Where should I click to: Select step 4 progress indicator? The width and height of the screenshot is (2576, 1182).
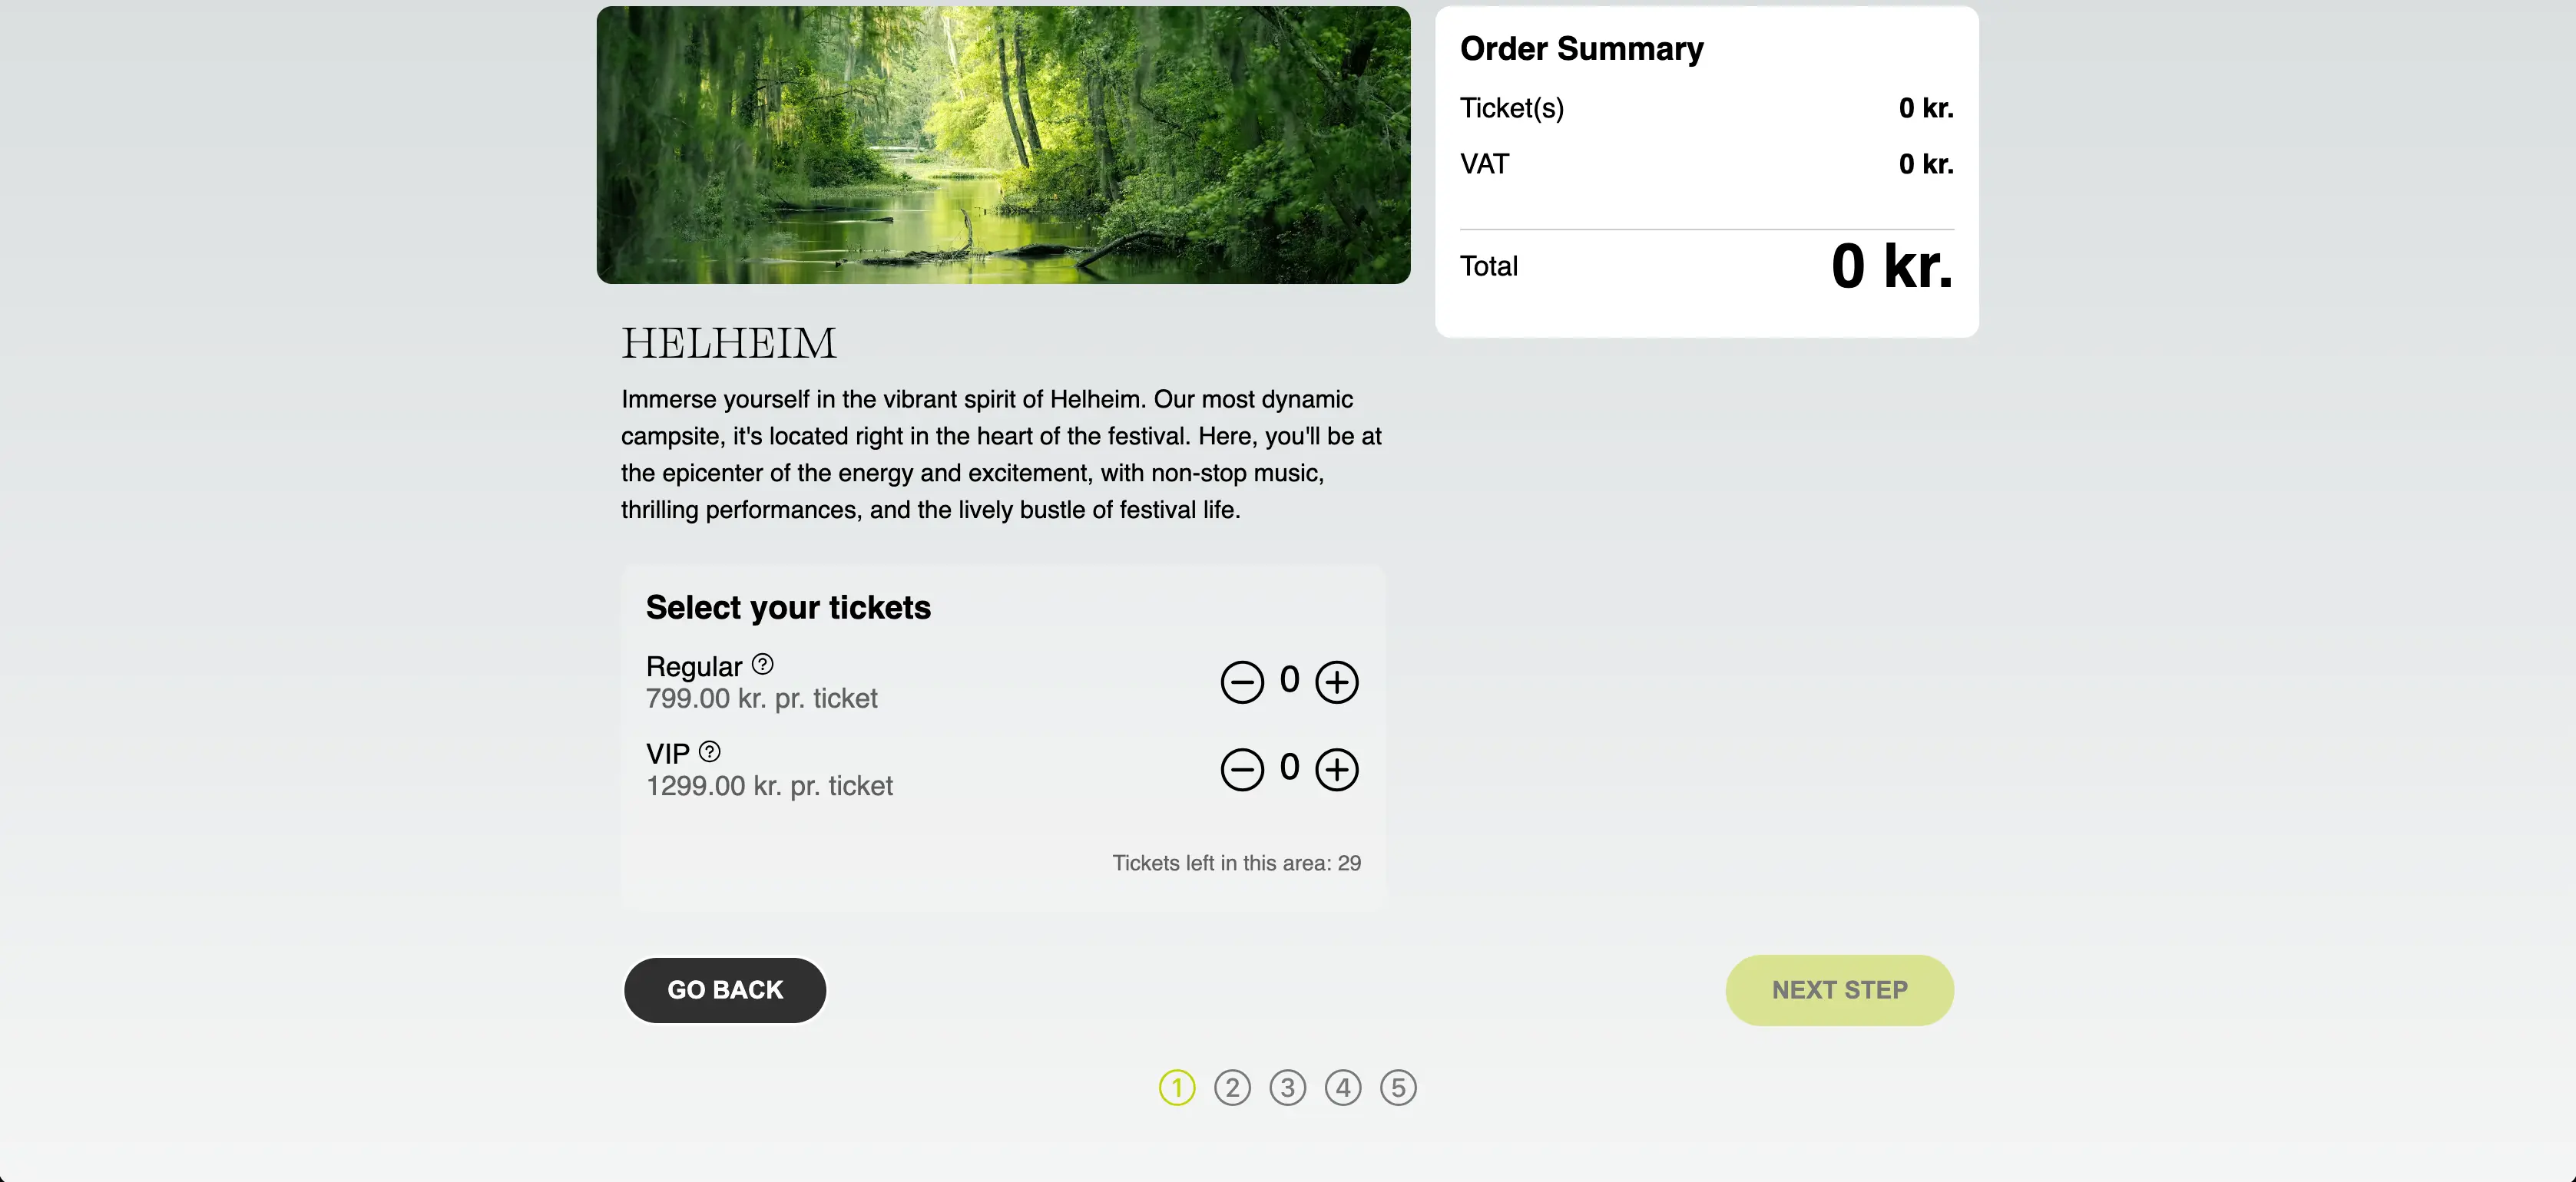[1344, 1087]
